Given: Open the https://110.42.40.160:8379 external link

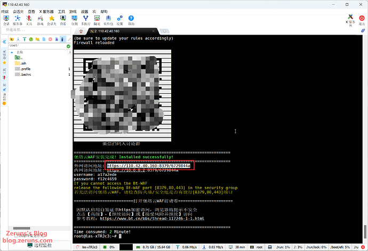Looking at the screenshot, I should [149, 166].
